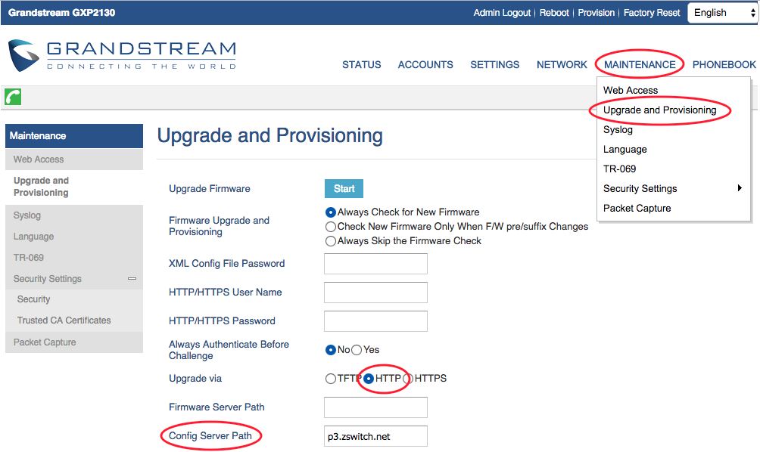Image resolution: width=760 pixels, height=452 pixels.
Task: Click the Provision link
Action: click(x=596, y=13)
